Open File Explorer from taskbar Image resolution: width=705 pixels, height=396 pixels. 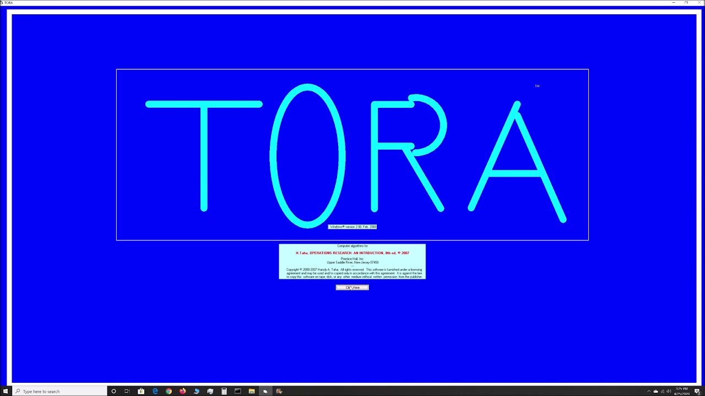click(x=251, y=391)
